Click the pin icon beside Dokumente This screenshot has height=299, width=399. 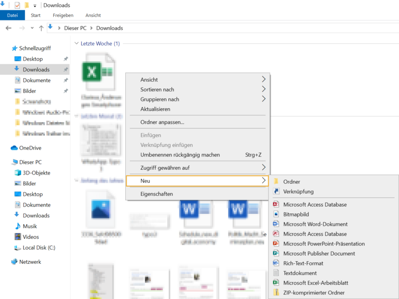(65, 80)
